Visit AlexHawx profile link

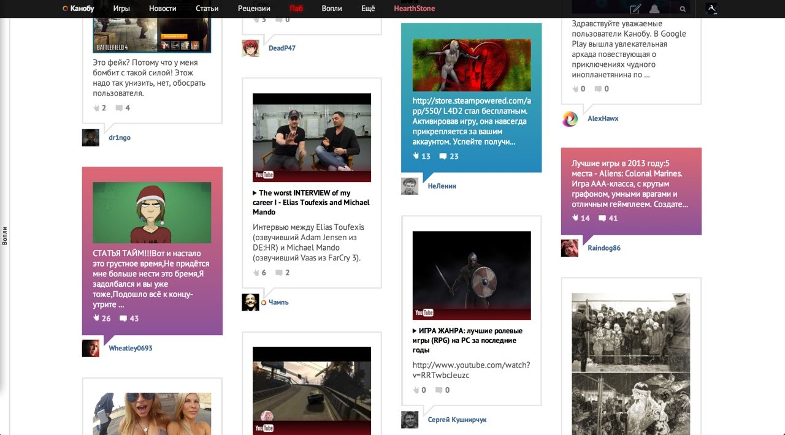pos(603,118)
